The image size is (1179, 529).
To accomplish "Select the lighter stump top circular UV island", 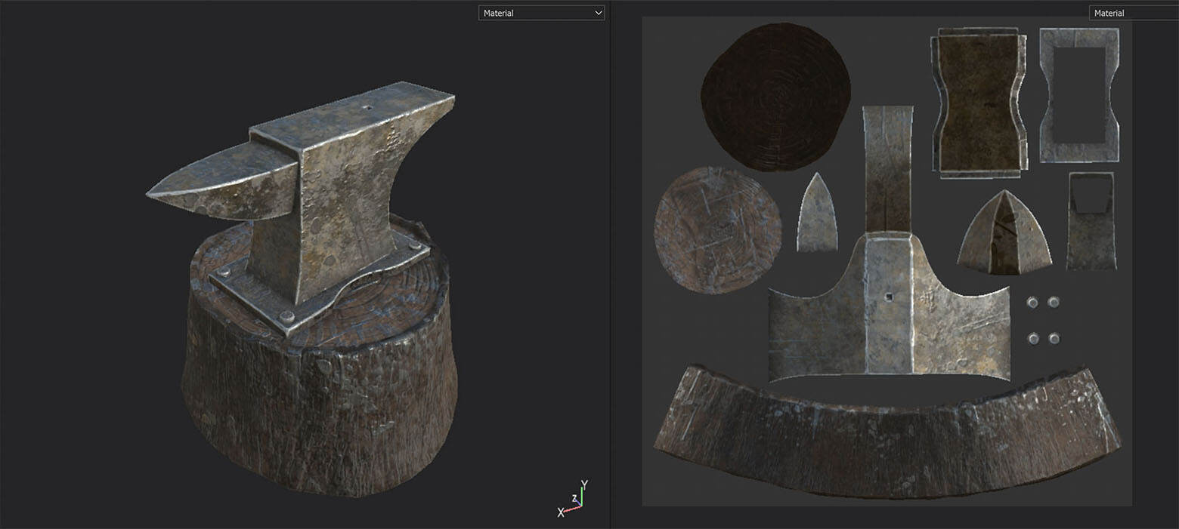I will tap(716, 229).
